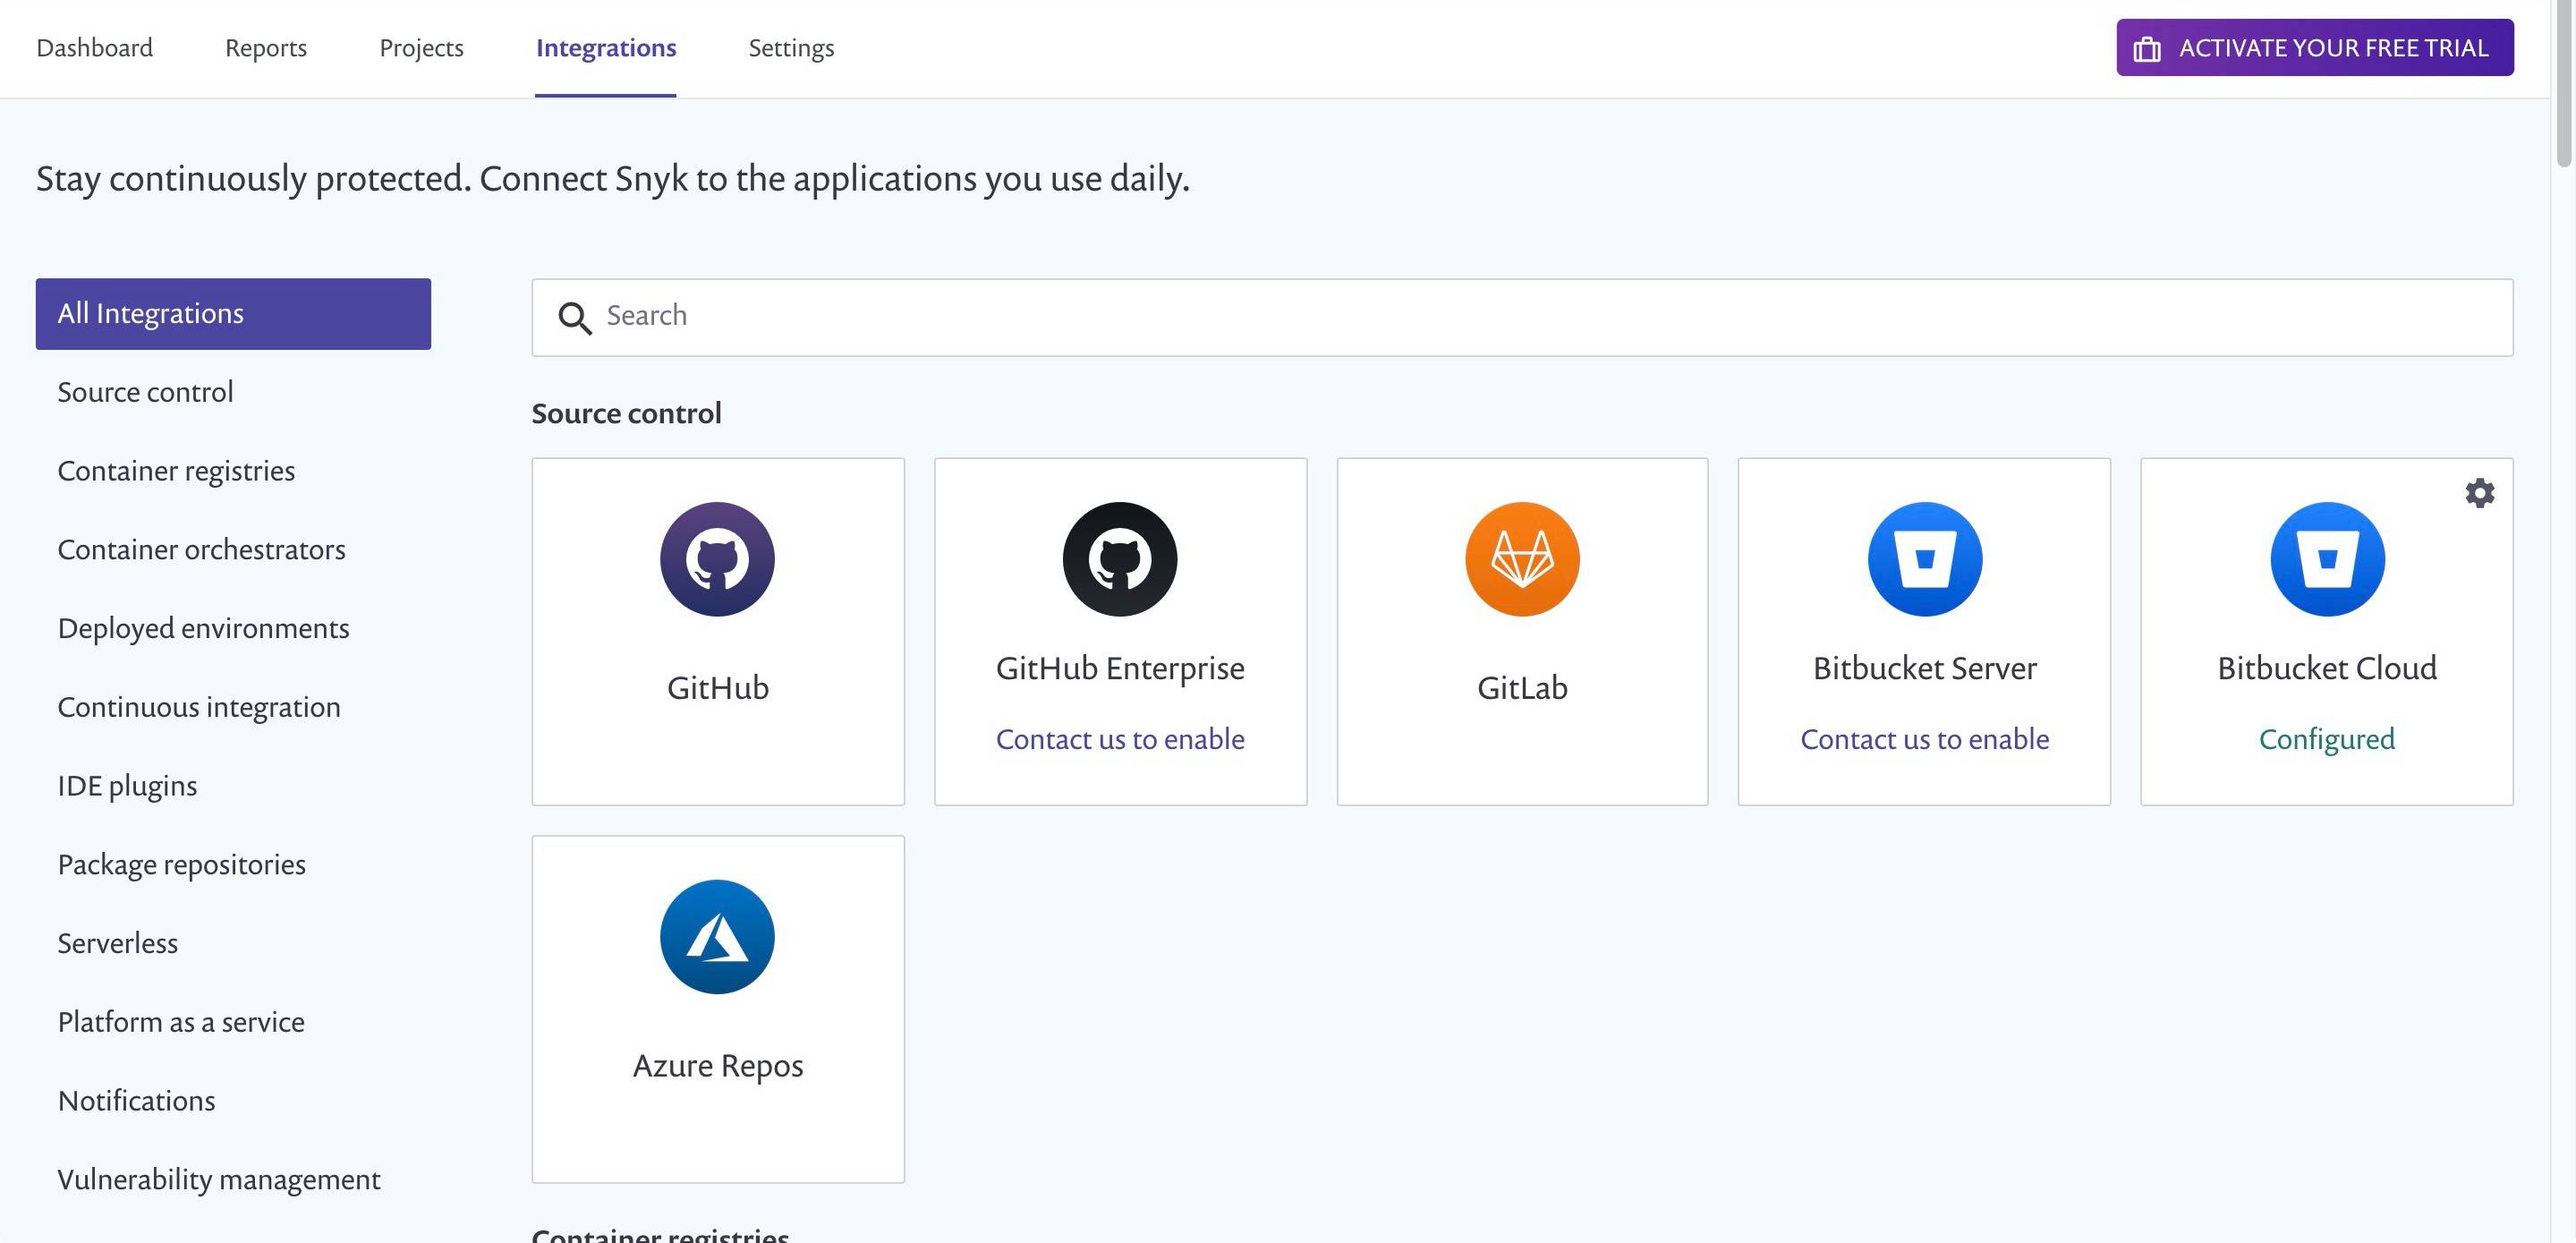
Task: Filter by Container registries
Action: click(176, 471)
